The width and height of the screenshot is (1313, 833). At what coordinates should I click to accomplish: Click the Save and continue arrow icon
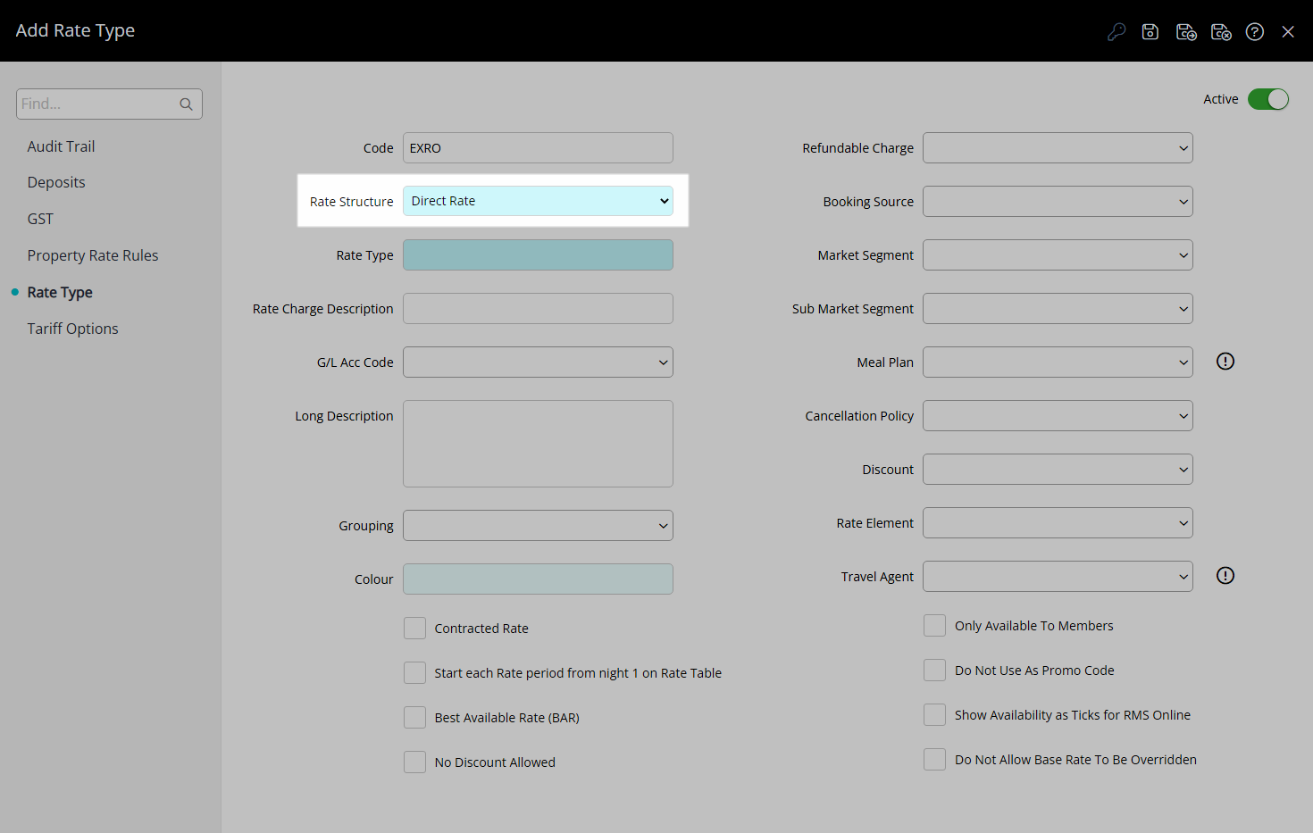(1186, 32)
